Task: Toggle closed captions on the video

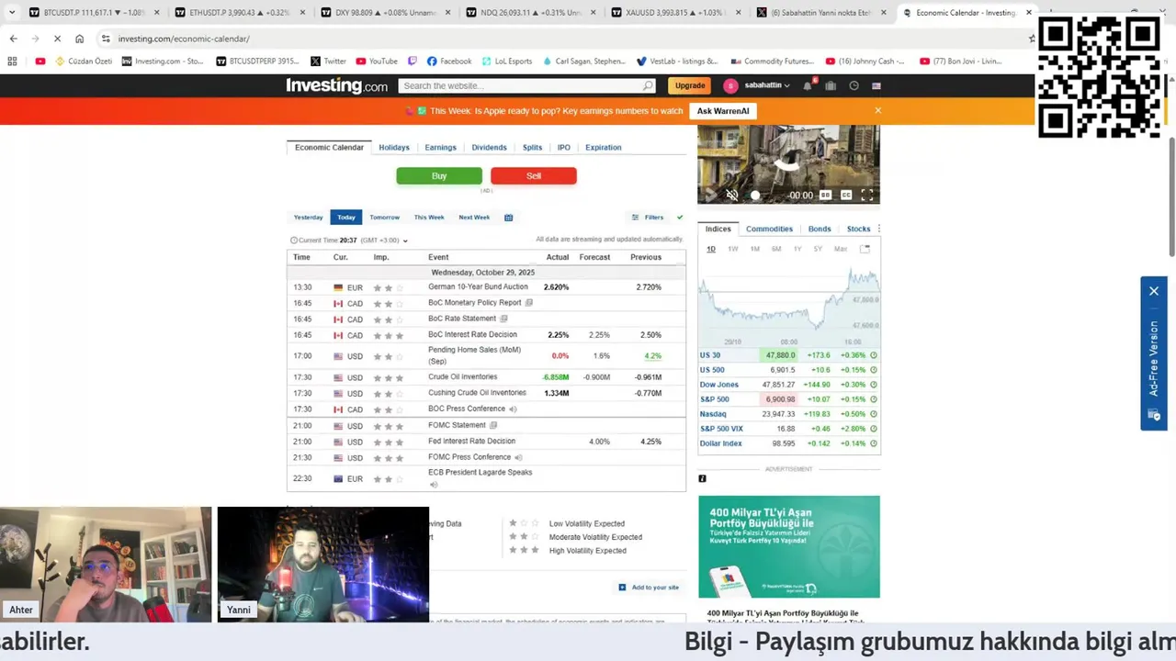Action: pyautogui.click(x=846, y=195)
